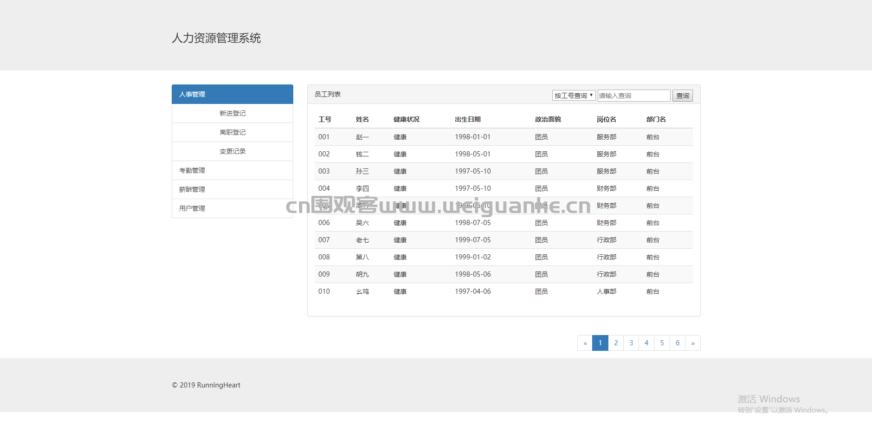The height and width of the screenshot is (426, 872).
Task: Click employee number 003
Action: (x=324, y=171)
